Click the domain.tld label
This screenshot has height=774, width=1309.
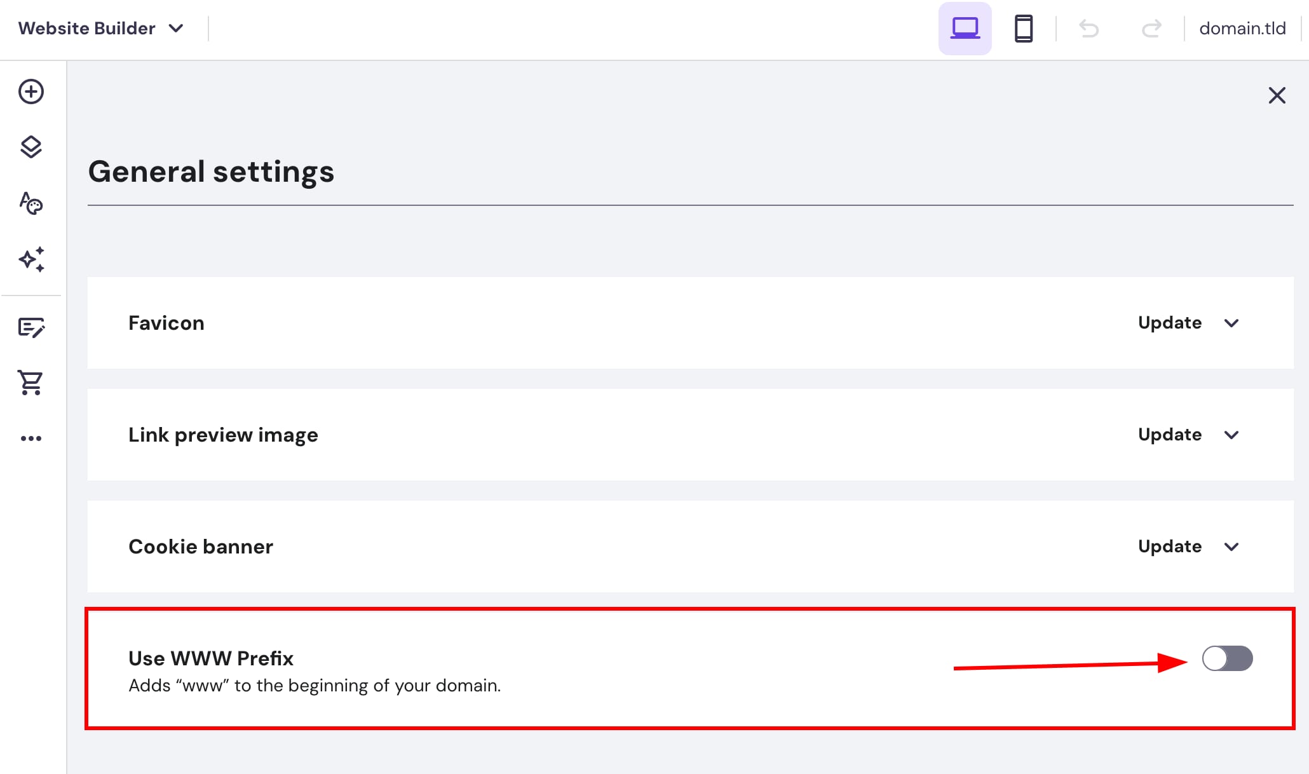point(1241,28)
